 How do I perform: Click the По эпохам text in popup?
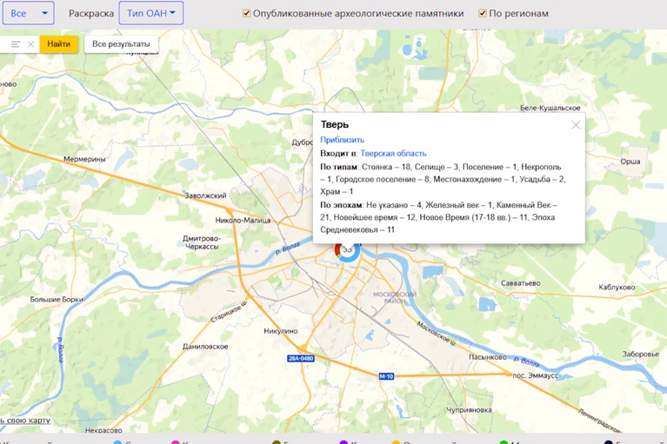click(x=341, y=205)
